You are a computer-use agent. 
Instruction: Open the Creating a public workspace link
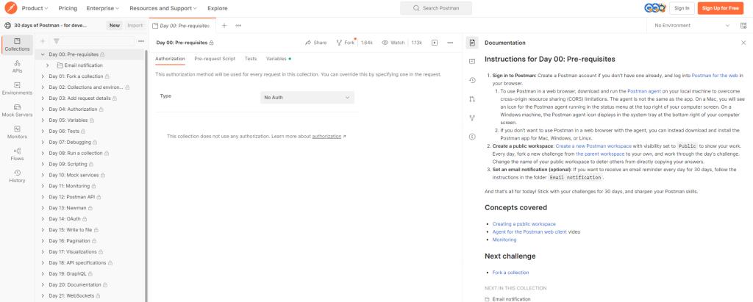pos(524,223)
